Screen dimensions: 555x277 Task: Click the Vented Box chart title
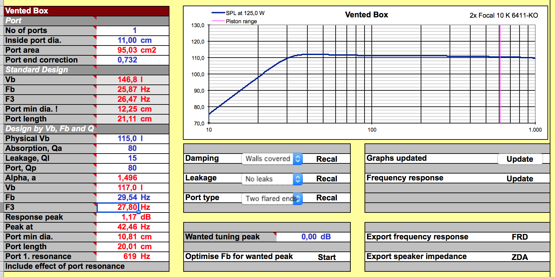pos(366,15)
